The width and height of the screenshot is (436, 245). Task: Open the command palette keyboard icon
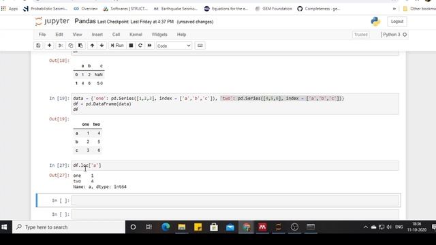click(x=200, y=46)
